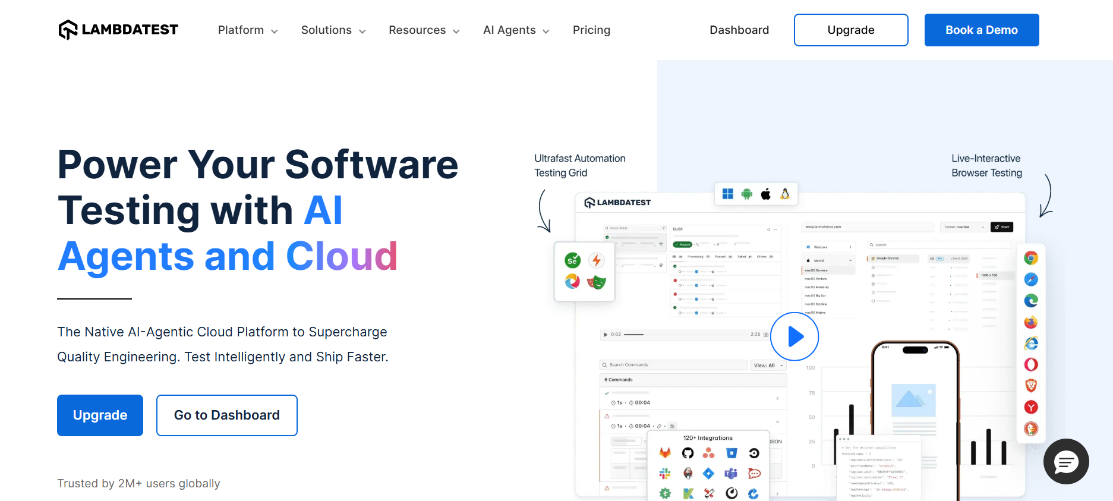
Task: Click the LAMBDATEST logo inside the dashboard mockup
Action: pos(617,203)
